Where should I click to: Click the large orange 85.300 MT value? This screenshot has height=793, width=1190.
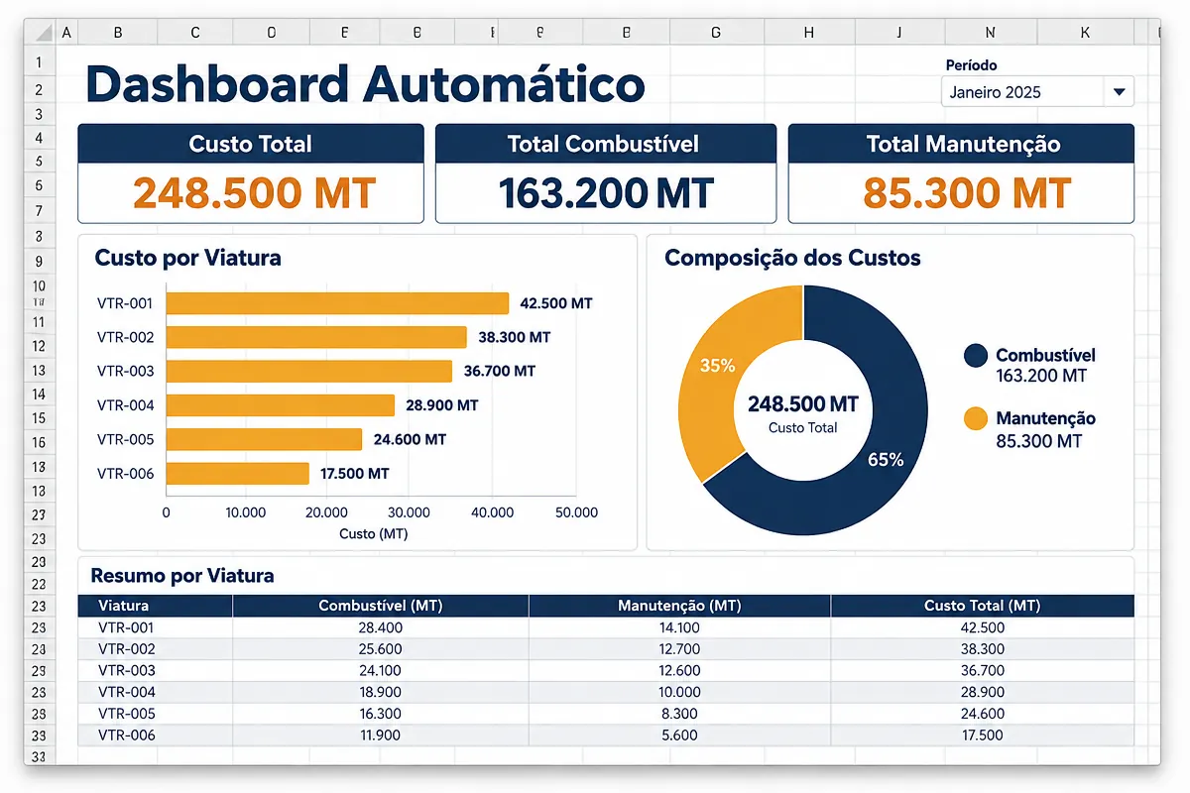[967, 193]
